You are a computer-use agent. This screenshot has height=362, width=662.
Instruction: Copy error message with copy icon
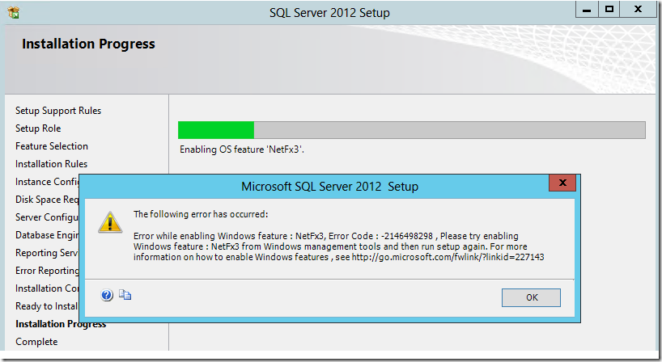click(x=125, y=295)
